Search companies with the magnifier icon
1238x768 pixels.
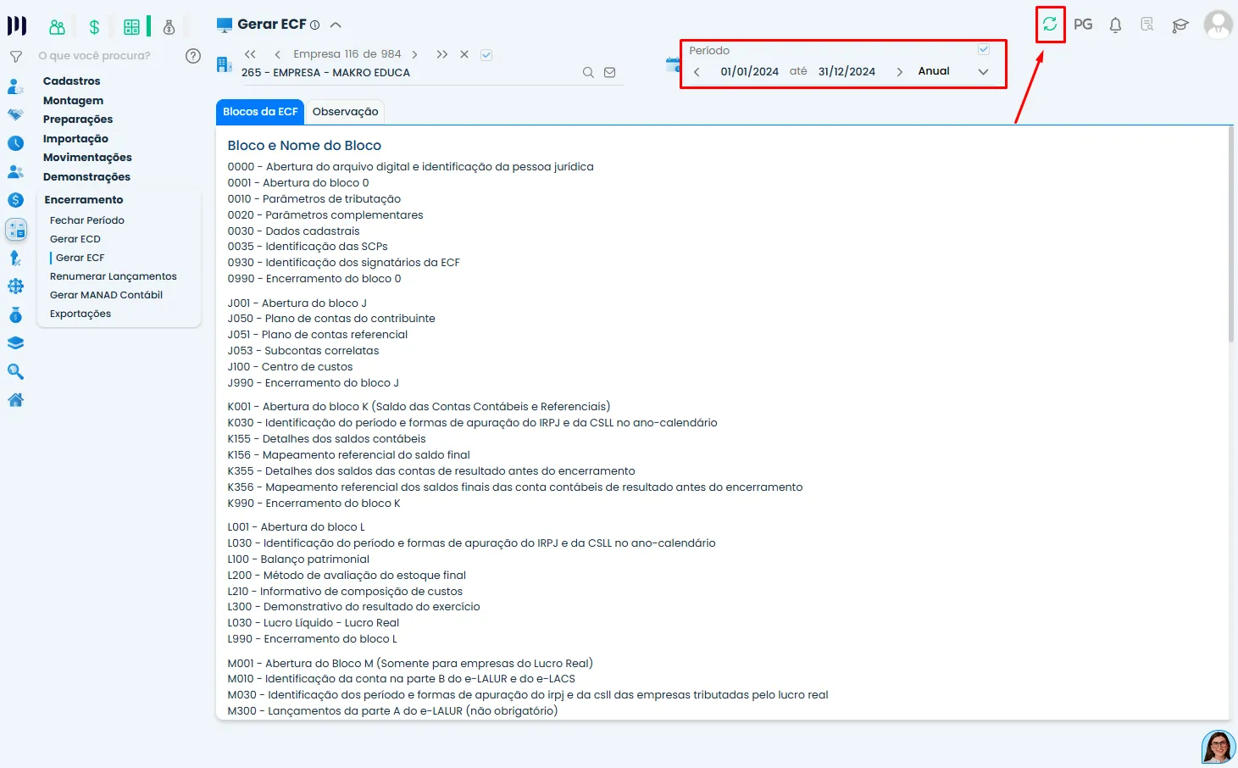click(x=588, y=73)
